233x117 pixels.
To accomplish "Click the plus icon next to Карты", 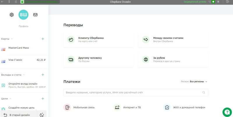I will pos(43,39).
